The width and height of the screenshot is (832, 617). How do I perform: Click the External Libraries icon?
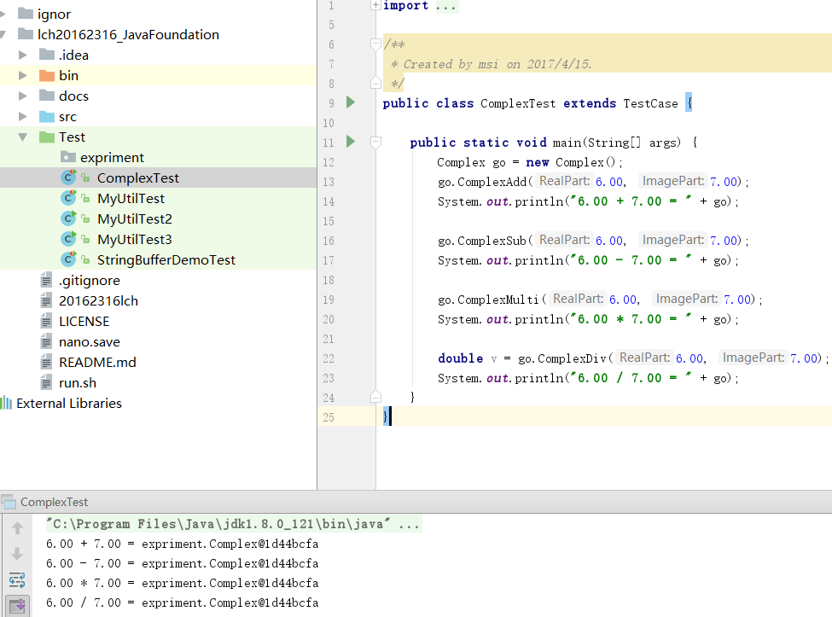point(6,403)
